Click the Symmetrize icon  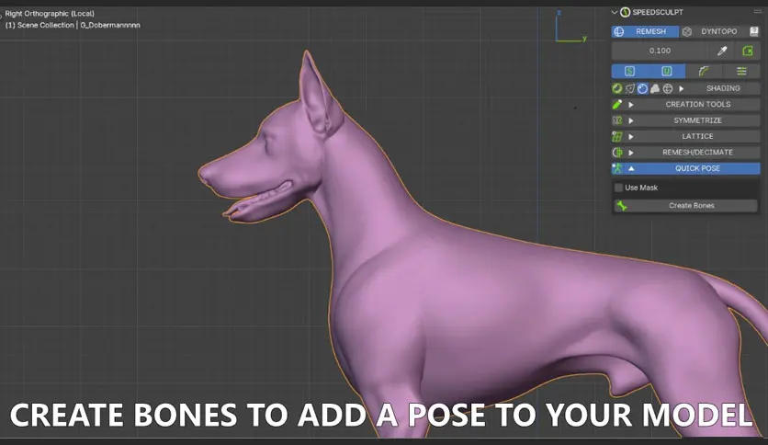click(x=617, y=120)
